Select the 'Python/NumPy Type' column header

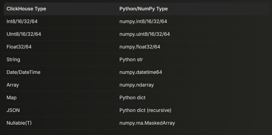(x=144, y=9)
